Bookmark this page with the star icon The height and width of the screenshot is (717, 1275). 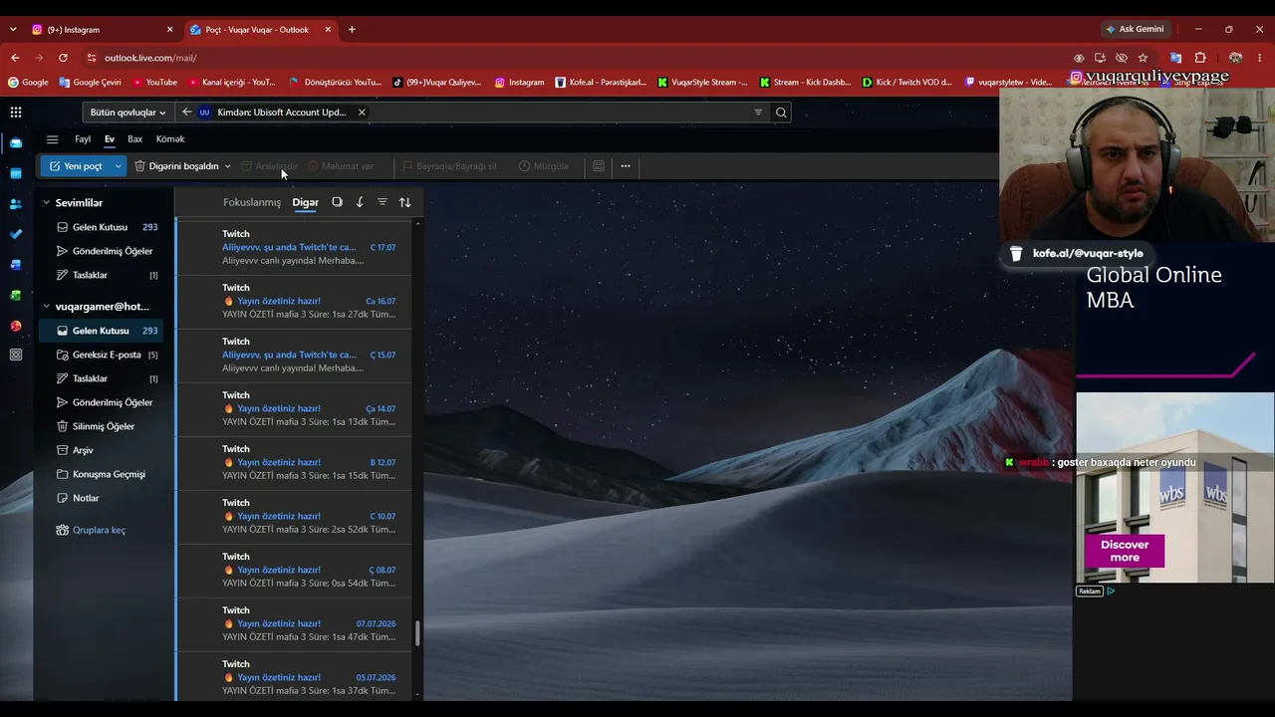coord(1143,58)
